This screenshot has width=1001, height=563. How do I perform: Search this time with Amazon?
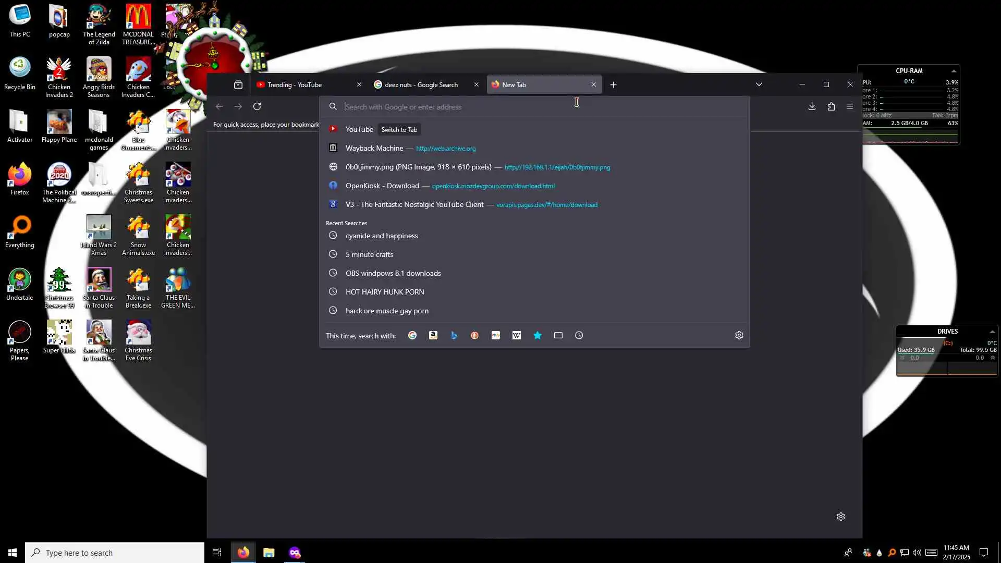[433, 335]
